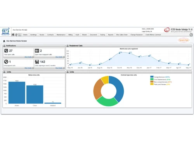Open the Misc Sales Order menu
The height and width of the screenshot is (145, 194).
click(x=122, y=35)
